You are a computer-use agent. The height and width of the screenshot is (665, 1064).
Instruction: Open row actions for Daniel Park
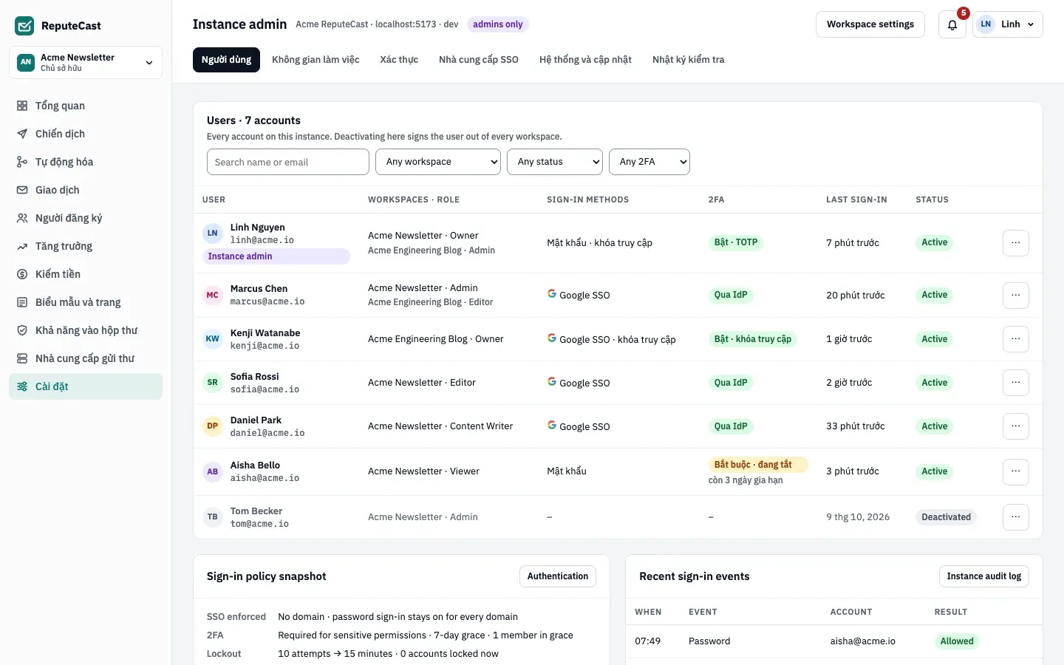pyautogui.click(x=1016, y=426)
